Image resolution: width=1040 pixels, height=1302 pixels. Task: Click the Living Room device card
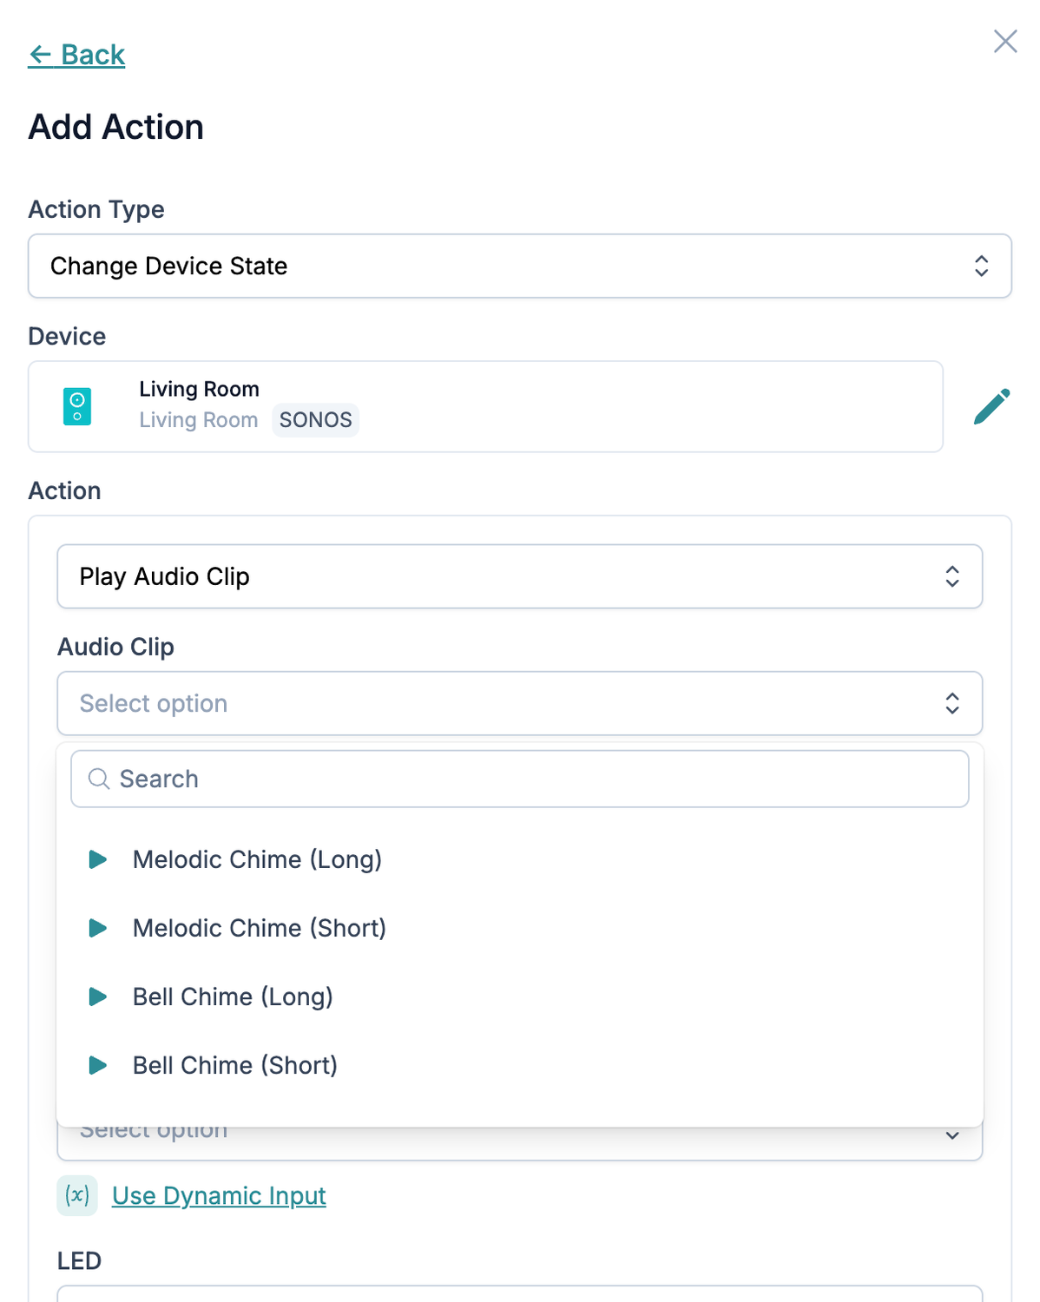485,406
